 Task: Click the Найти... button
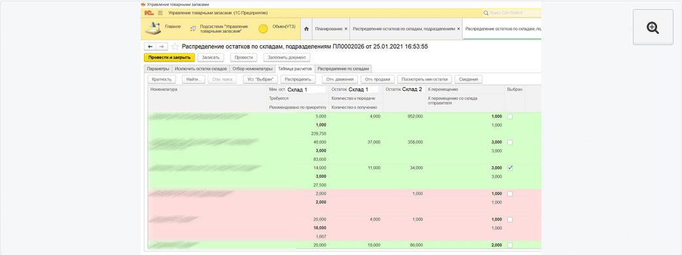tap(193, 80)
